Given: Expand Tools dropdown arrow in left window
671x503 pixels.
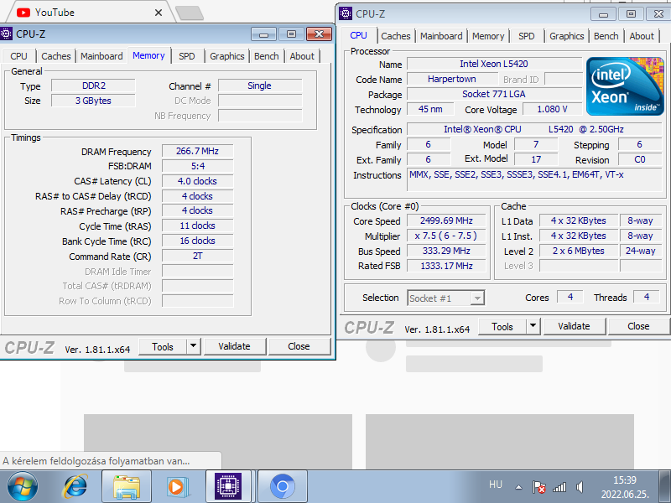Looking at the screenshot, I should [194, 346].
